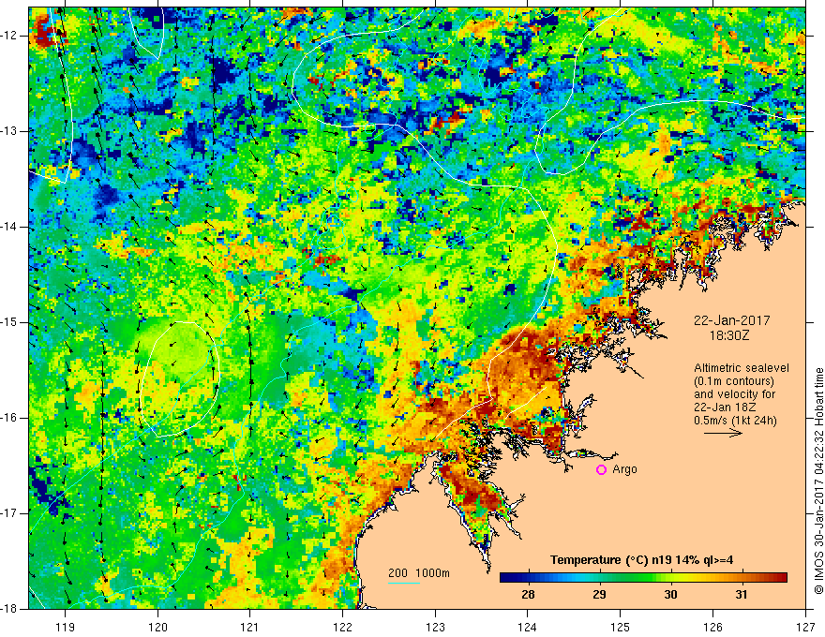Click the temperature colorbar gradient

click(643, 578)
